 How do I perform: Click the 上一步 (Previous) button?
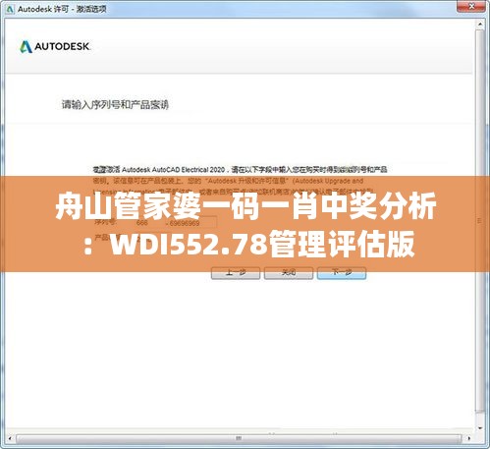click(236, 272)
